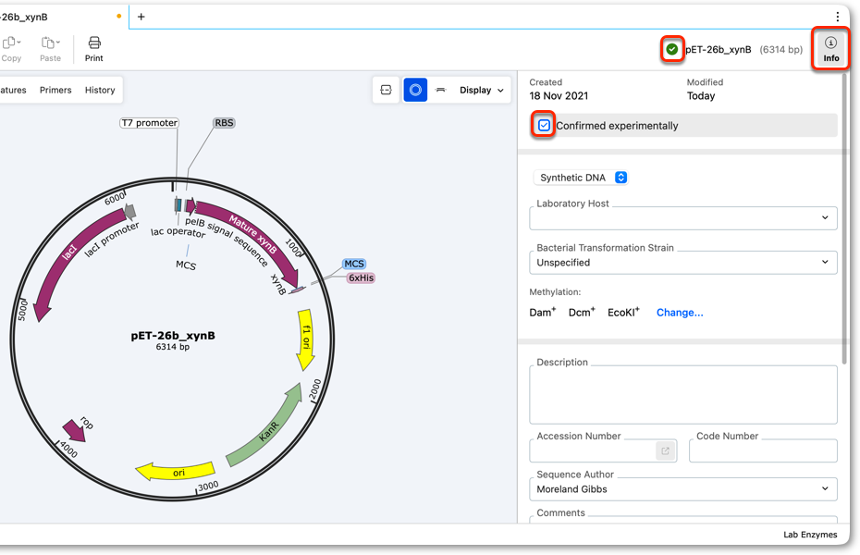Click the lac operator label
The height and width of the screenshot is (555, 860).
178,232
